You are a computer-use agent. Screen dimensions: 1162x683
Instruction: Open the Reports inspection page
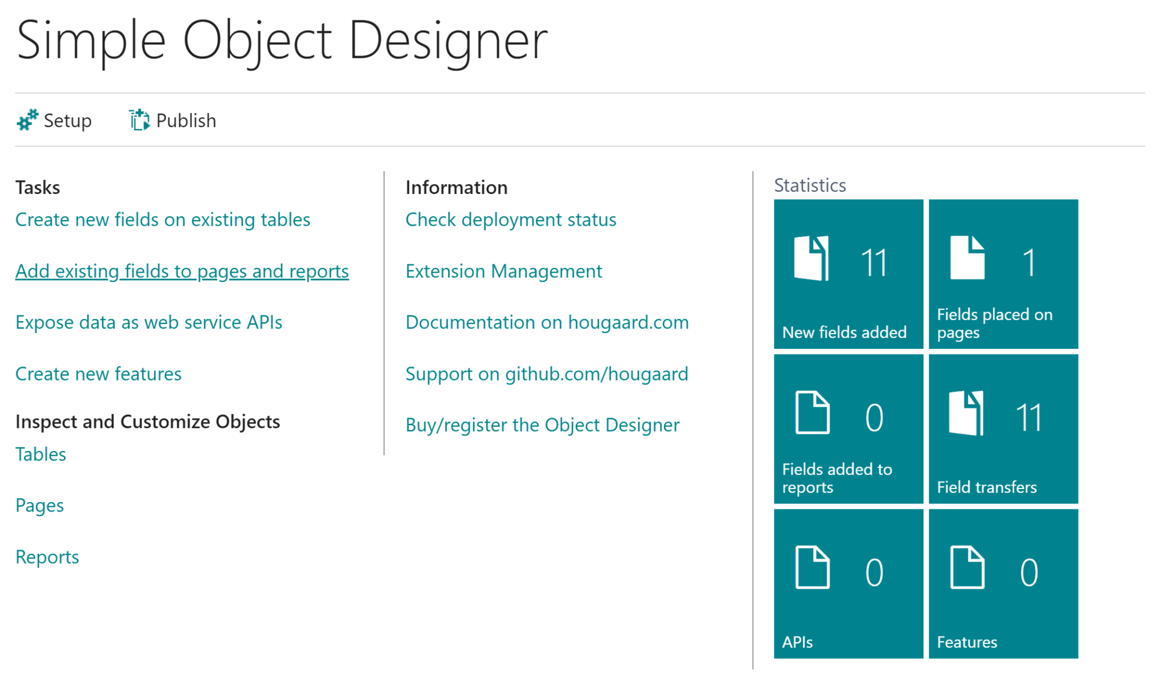(x=47, y=556)
